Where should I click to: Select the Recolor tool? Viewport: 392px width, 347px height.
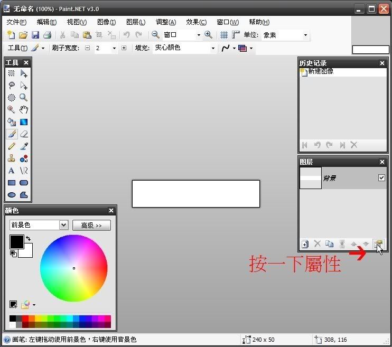(24, 158)
